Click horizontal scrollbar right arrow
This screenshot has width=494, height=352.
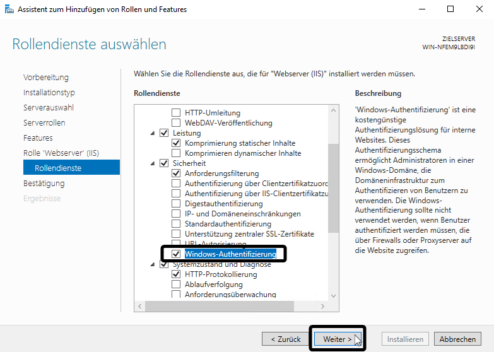click(x=322, y=306)
